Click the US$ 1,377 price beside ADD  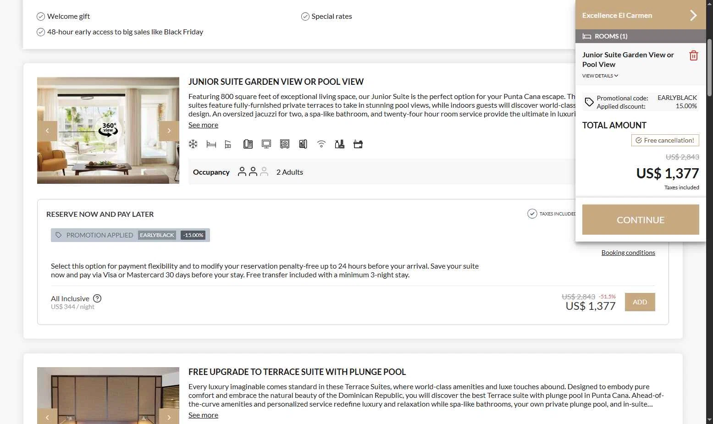pos(591,306)
